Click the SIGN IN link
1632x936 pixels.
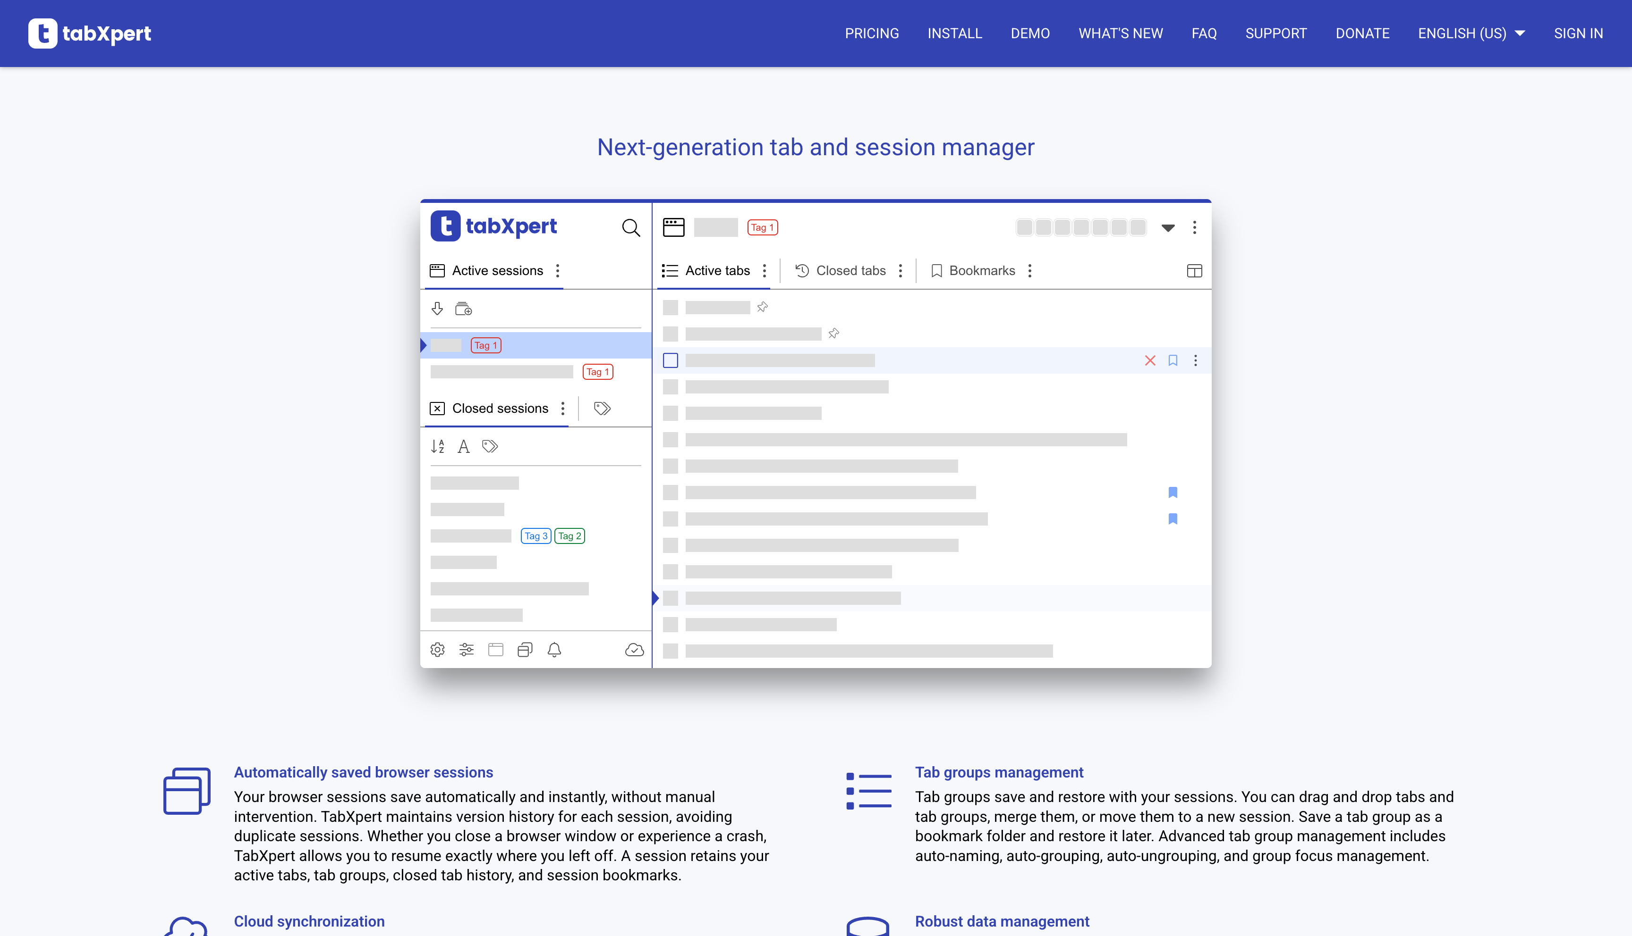(1578, 33)
